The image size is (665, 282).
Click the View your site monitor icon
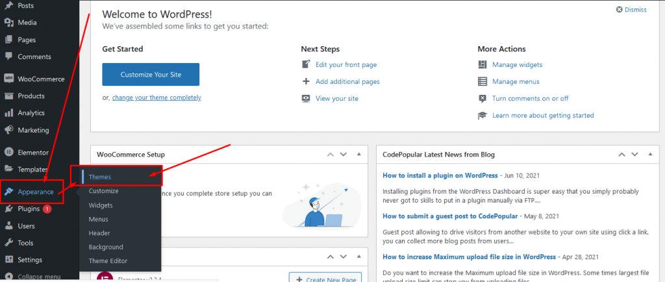(x=306, y=98)
